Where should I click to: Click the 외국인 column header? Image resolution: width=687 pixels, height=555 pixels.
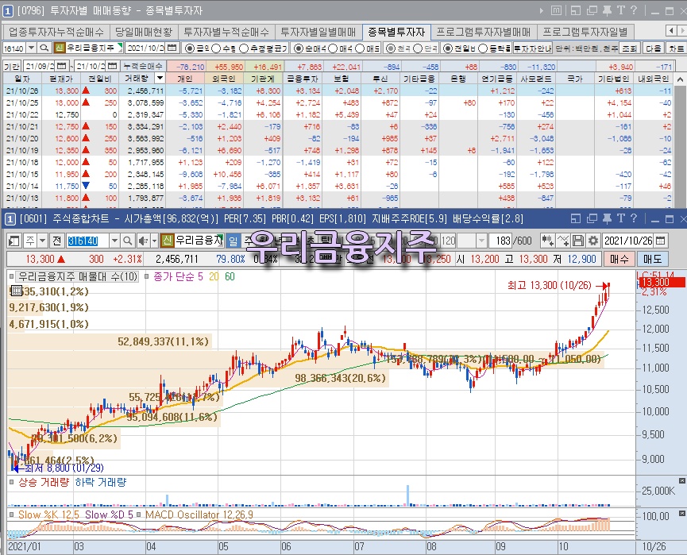[223, 79]
